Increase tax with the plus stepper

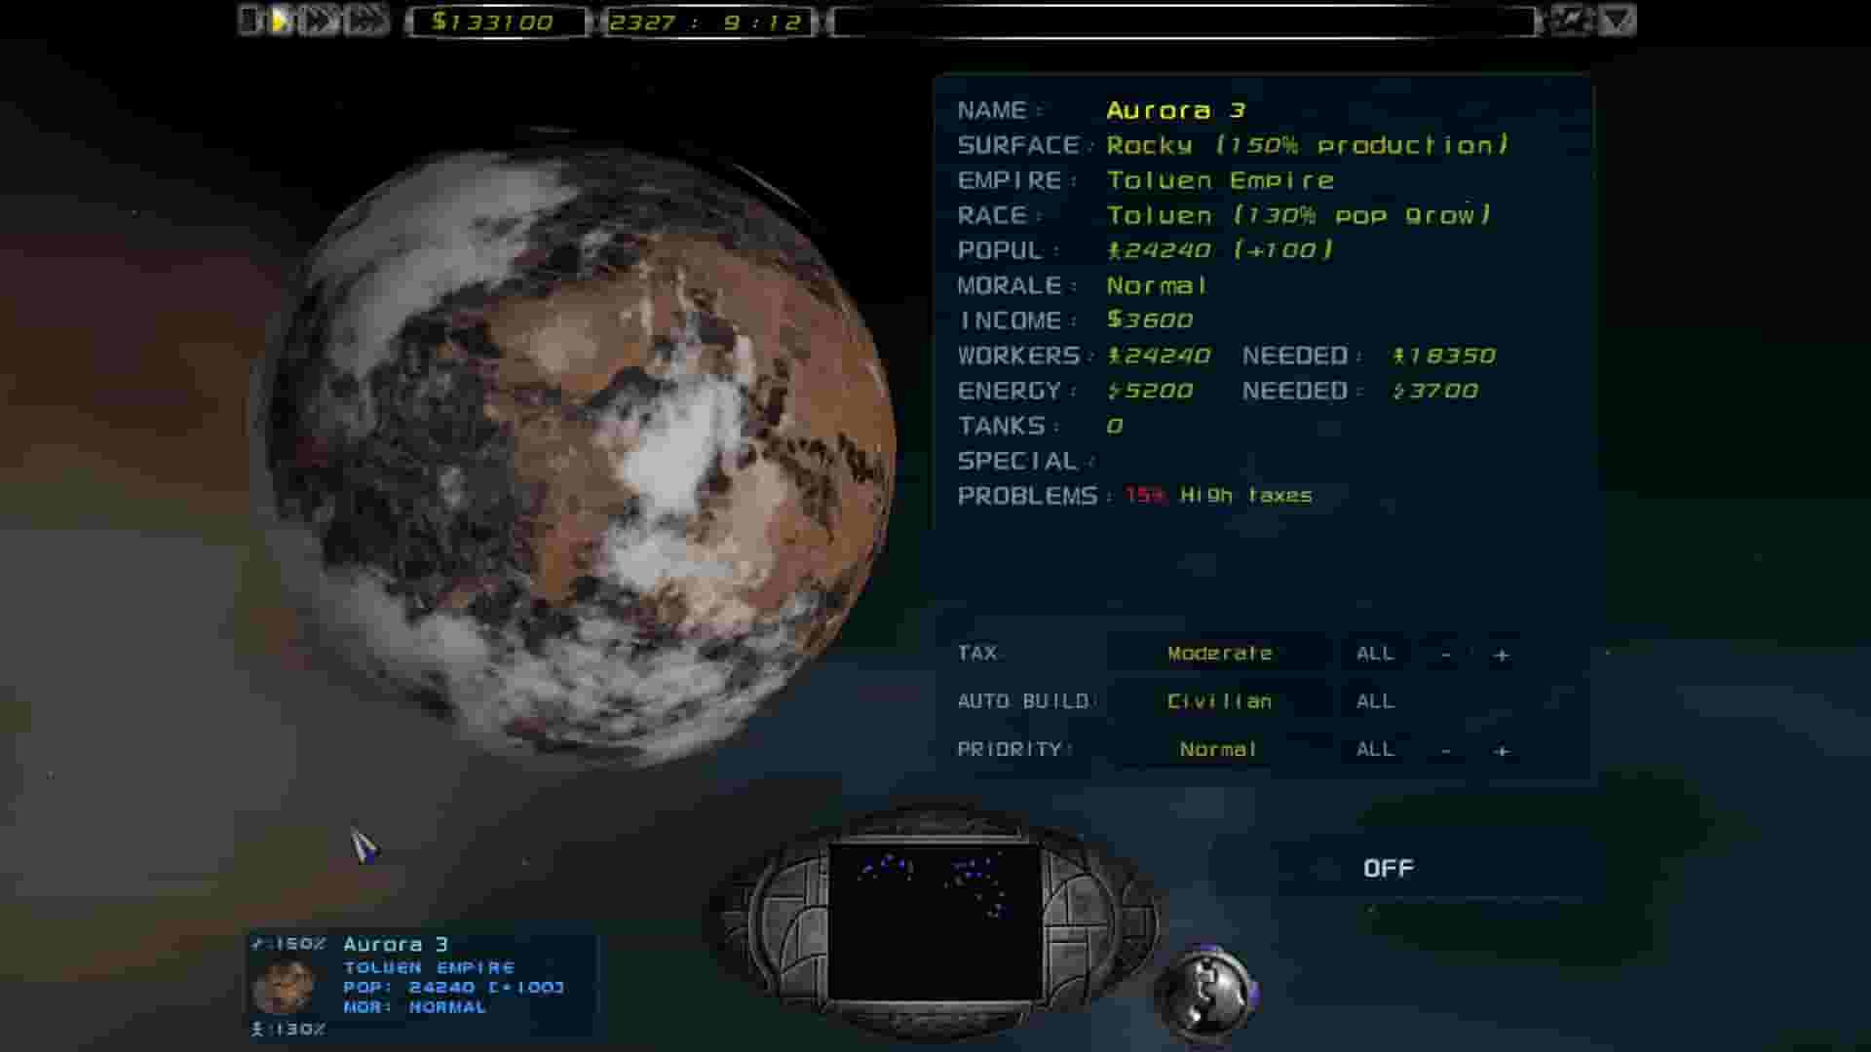tap(1499, 653)
